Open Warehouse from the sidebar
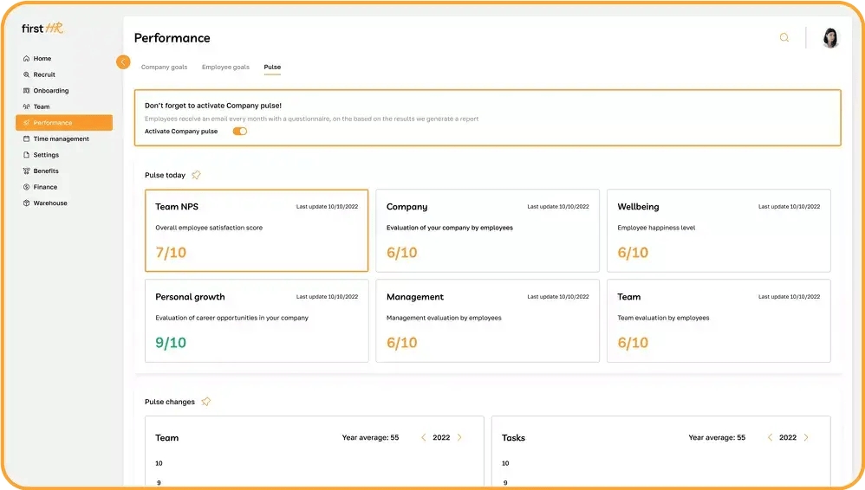 (50, 203)
